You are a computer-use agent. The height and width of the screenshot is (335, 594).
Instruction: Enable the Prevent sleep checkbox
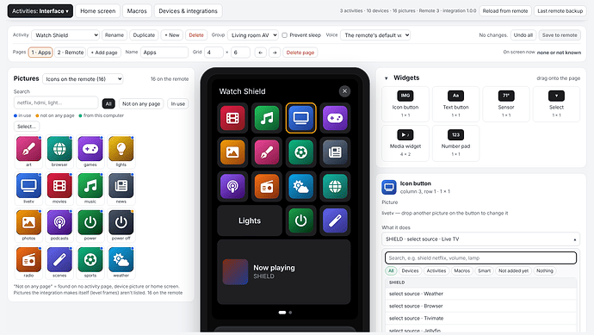(x=284, y=35)
